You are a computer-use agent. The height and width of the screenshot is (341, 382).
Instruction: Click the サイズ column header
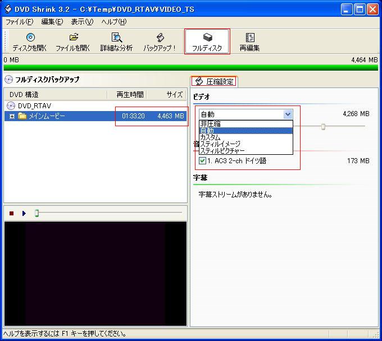click(x=174, y=94)
